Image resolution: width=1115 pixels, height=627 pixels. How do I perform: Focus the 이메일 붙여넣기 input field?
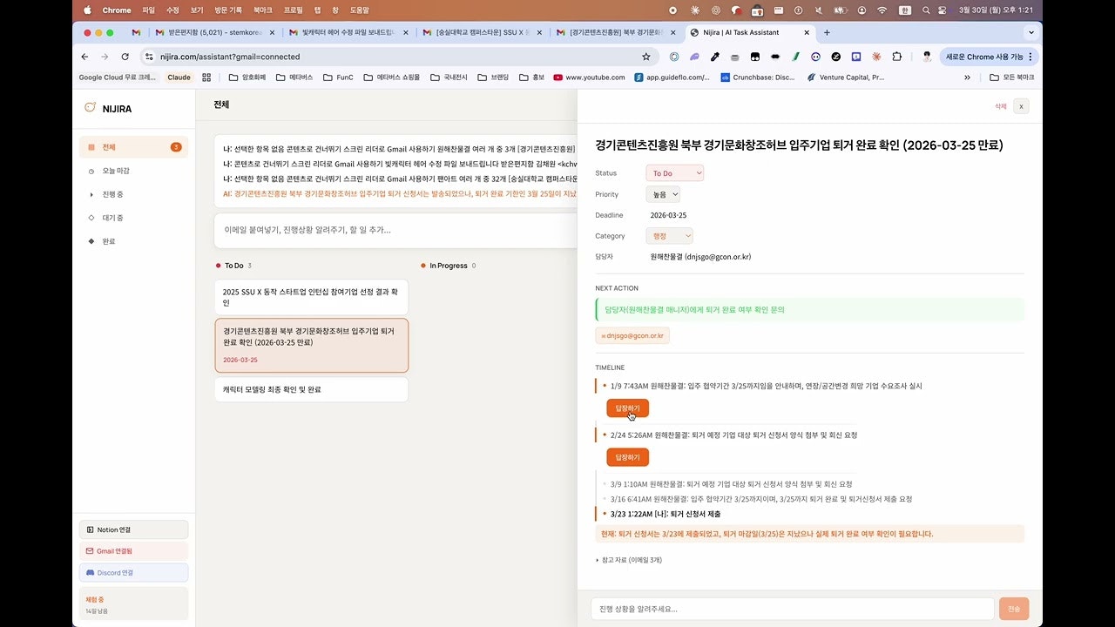395,231
